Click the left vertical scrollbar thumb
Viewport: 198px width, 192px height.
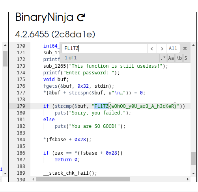5,59
